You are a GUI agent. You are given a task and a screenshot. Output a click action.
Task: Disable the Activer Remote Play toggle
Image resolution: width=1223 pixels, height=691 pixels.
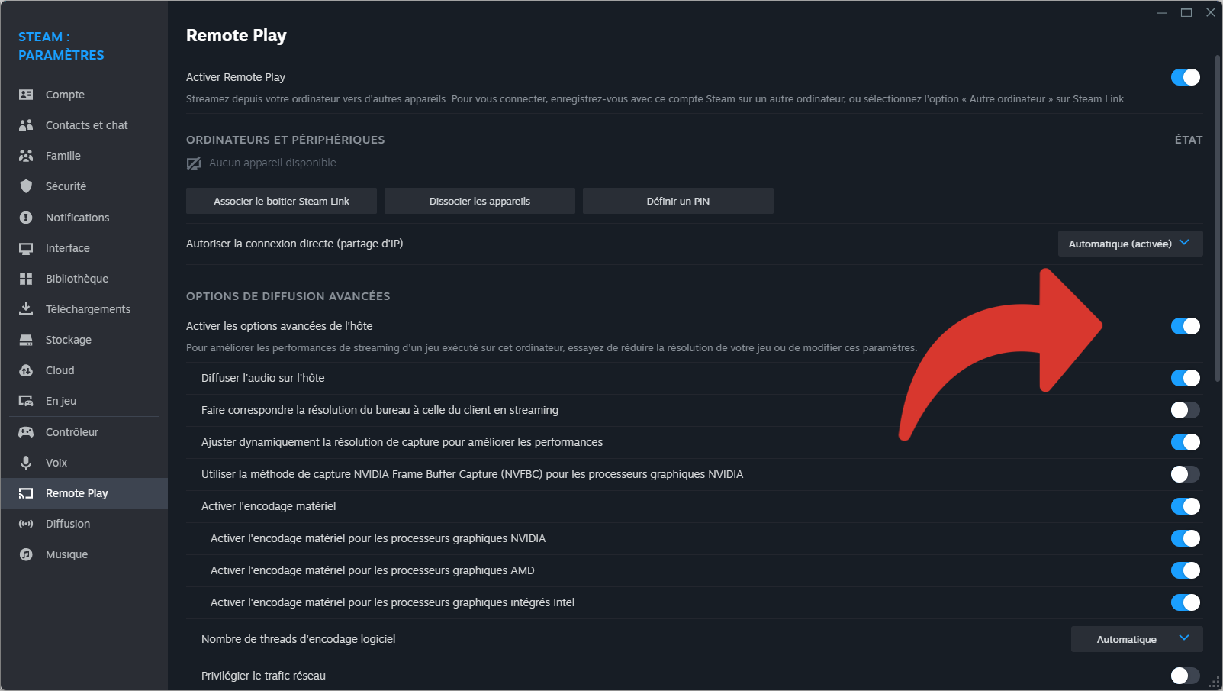pyautogui.click(x=1186, y=77)
